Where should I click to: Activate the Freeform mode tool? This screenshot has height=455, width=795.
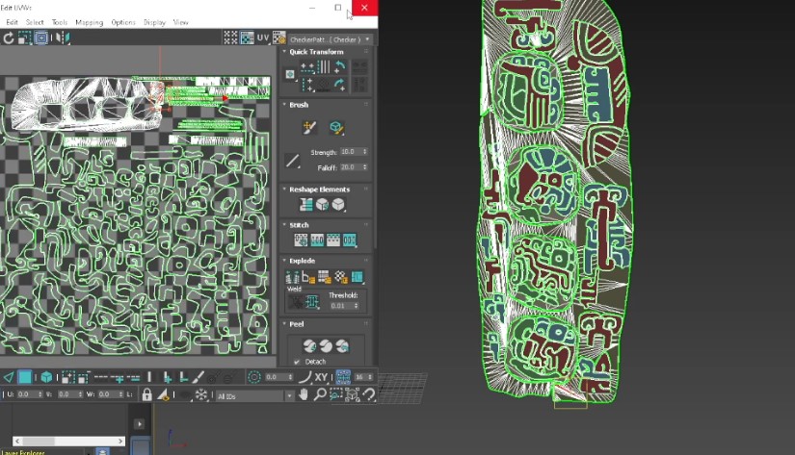41,38
